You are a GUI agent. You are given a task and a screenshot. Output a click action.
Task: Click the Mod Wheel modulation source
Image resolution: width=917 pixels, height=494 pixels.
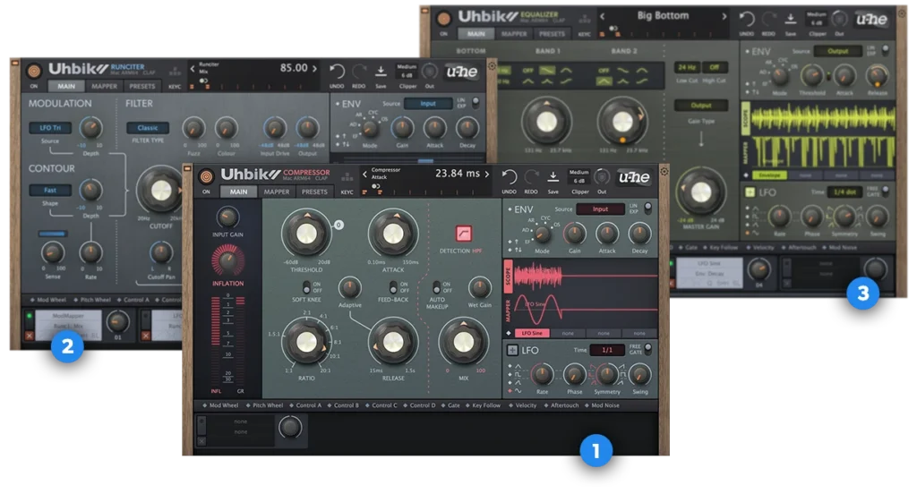point(220,405)
